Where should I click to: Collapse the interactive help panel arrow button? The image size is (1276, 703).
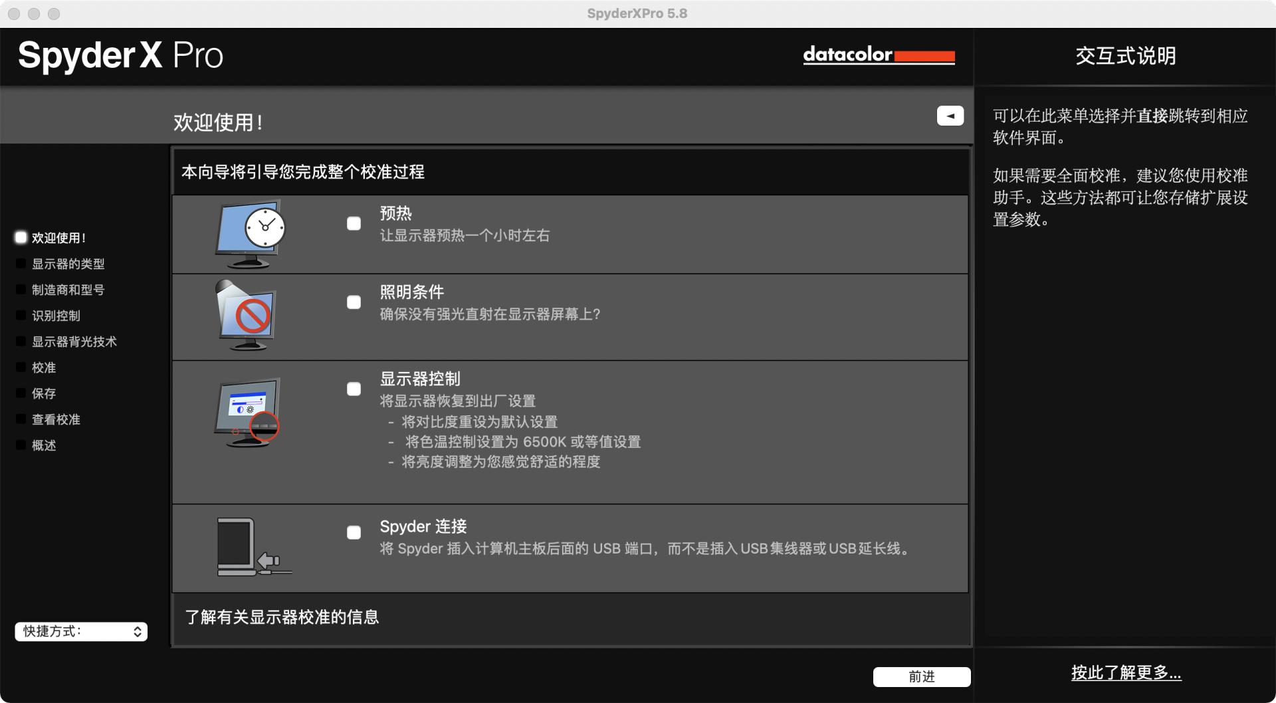click(x=950, y=116)
